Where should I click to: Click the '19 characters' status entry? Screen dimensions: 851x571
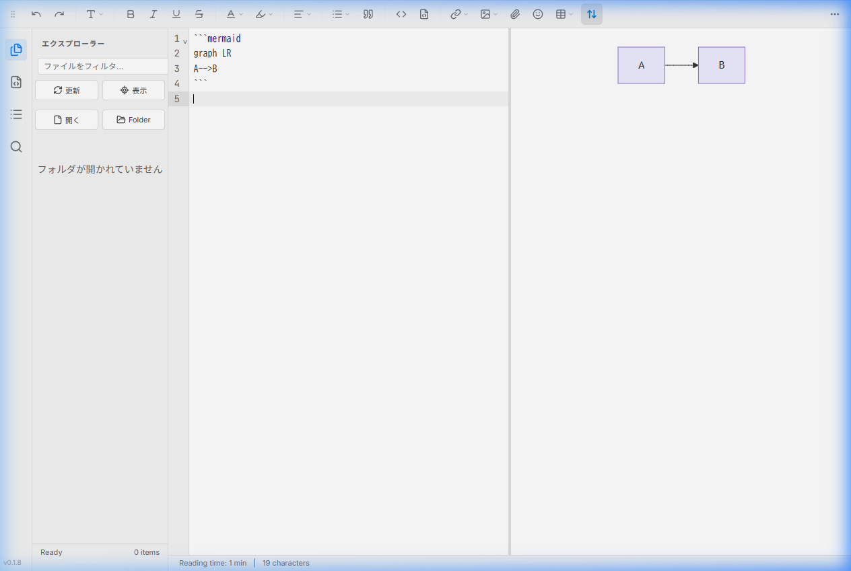pyautogui.click(x=286, y=563)
